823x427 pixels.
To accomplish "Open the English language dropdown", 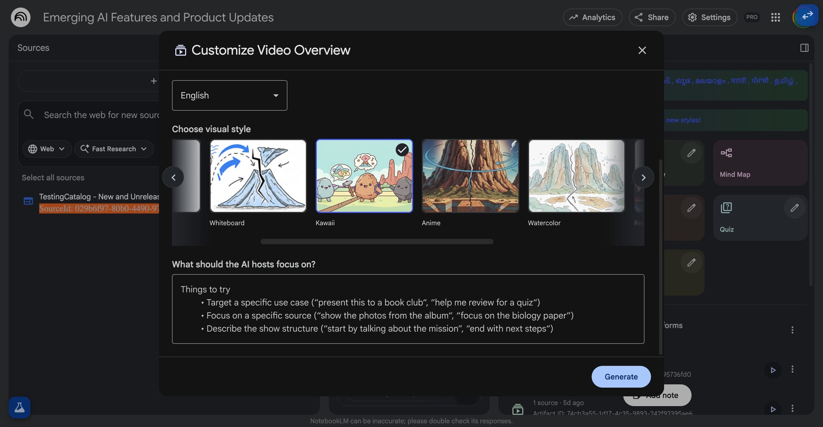I will tap(230, 95).
